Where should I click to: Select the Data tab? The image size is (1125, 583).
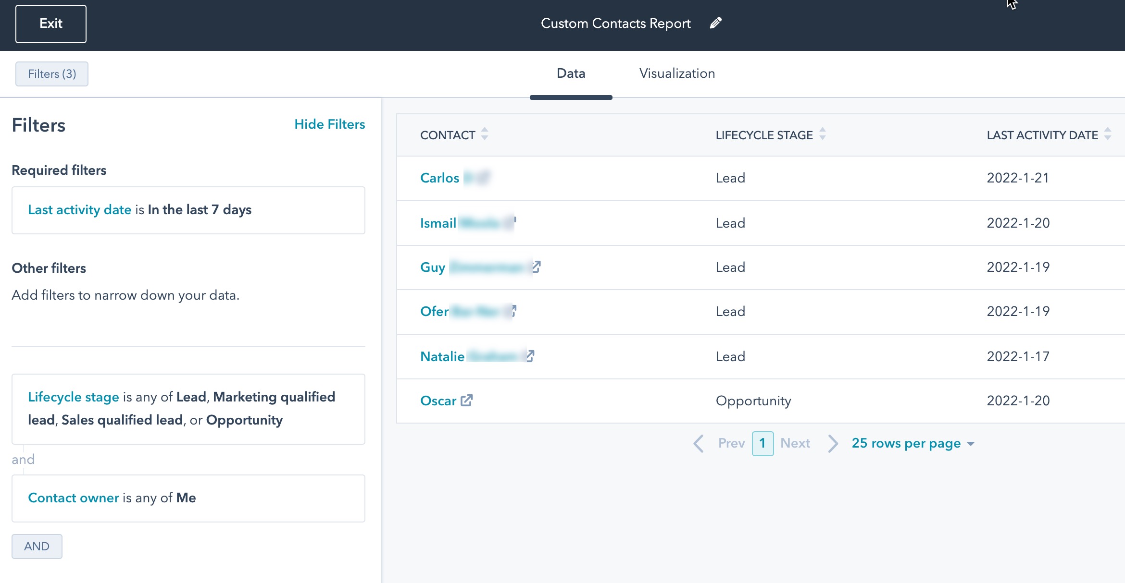571,73
